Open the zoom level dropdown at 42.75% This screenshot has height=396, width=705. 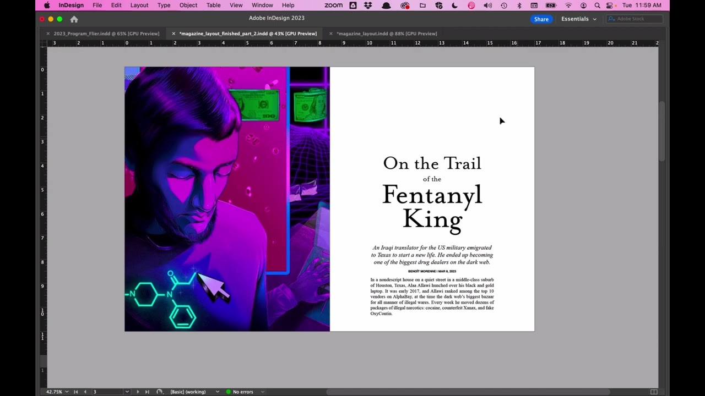pyautogui.click(x=67, y=392)
